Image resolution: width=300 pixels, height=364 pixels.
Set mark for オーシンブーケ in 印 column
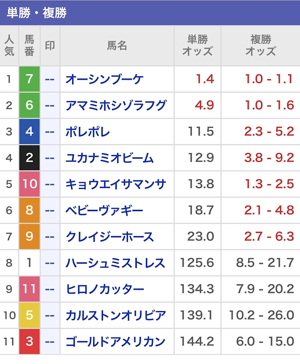point(50,79)
